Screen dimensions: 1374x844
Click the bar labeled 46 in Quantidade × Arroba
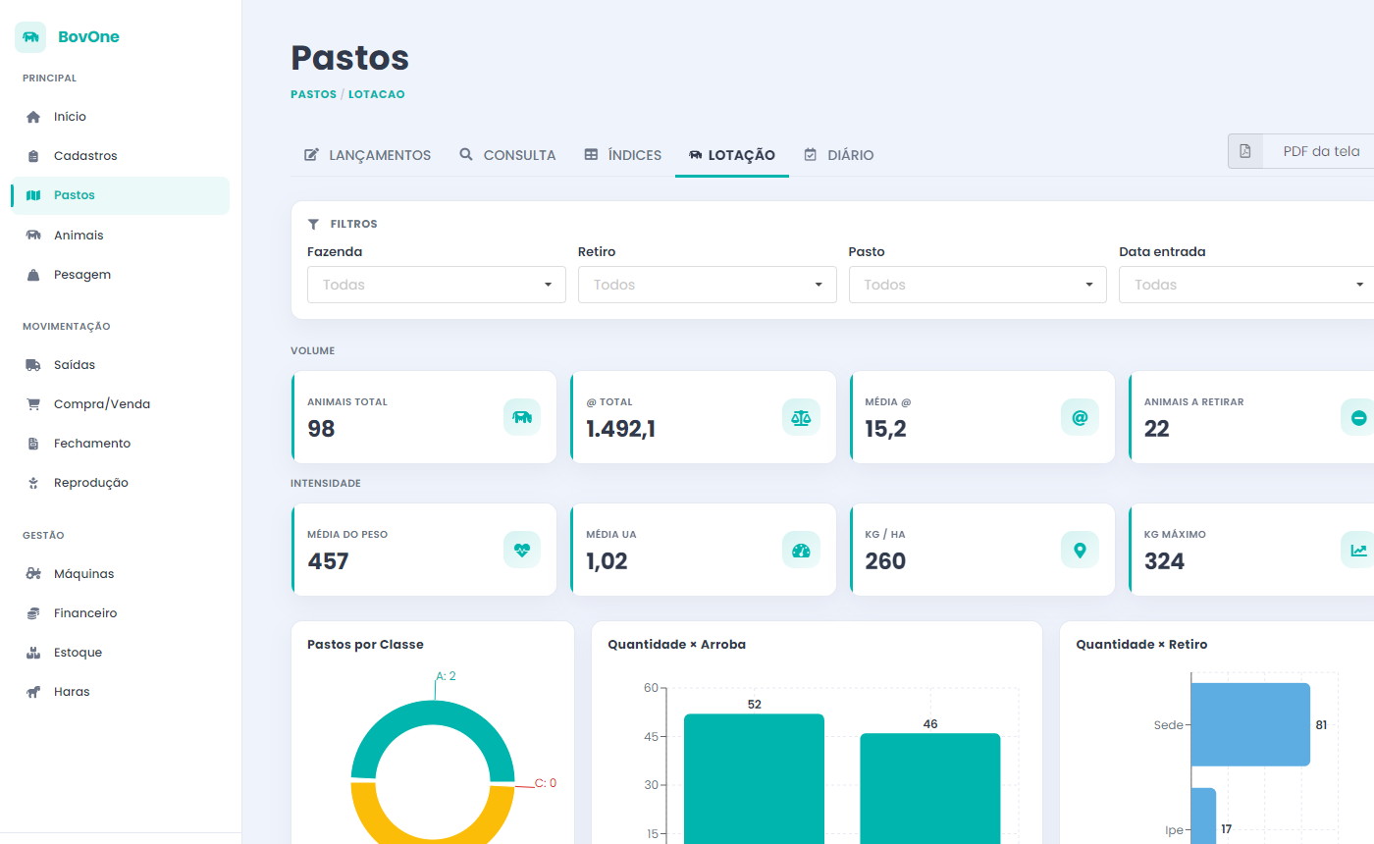(930, 788)
